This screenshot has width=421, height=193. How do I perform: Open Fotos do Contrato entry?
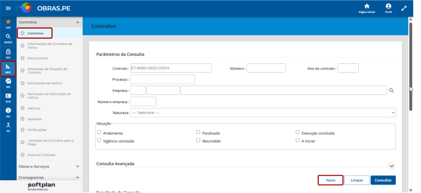click(x=41, y=155)
